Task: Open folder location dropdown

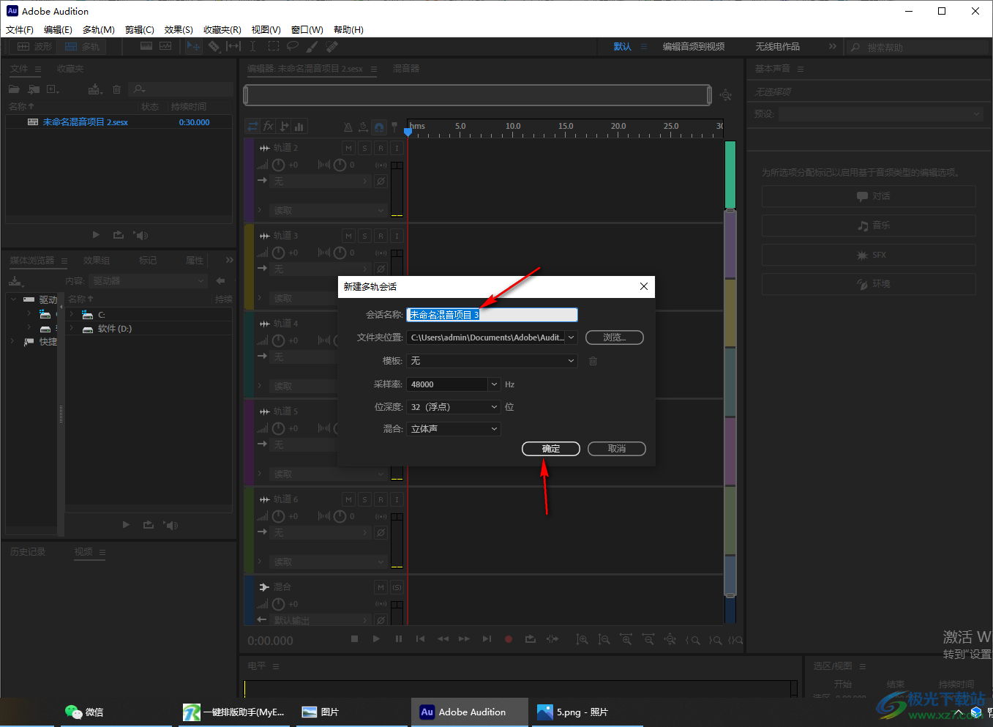Action: [571, 338]
